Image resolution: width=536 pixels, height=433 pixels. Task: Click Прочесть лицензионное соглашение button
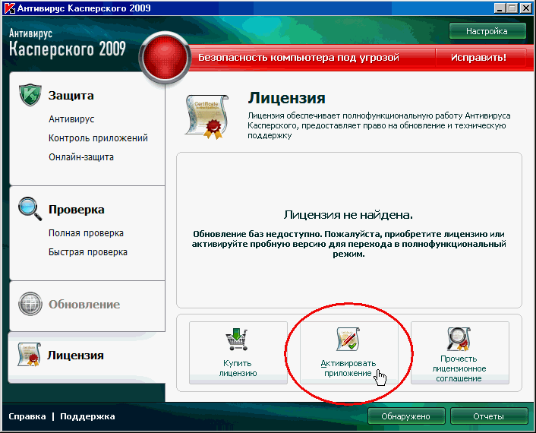459,352
